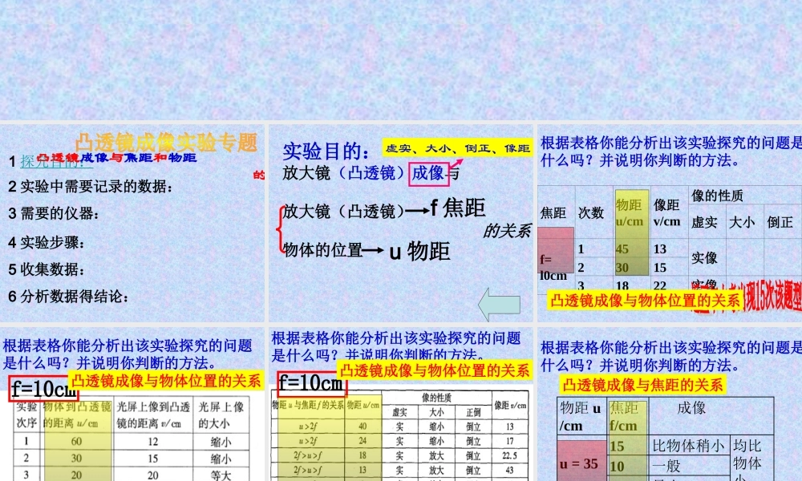Open the 探究目的 hyperlink
The height and width of the screenshot is (481, 802).
pyautogui.click(x=56, y=162)
